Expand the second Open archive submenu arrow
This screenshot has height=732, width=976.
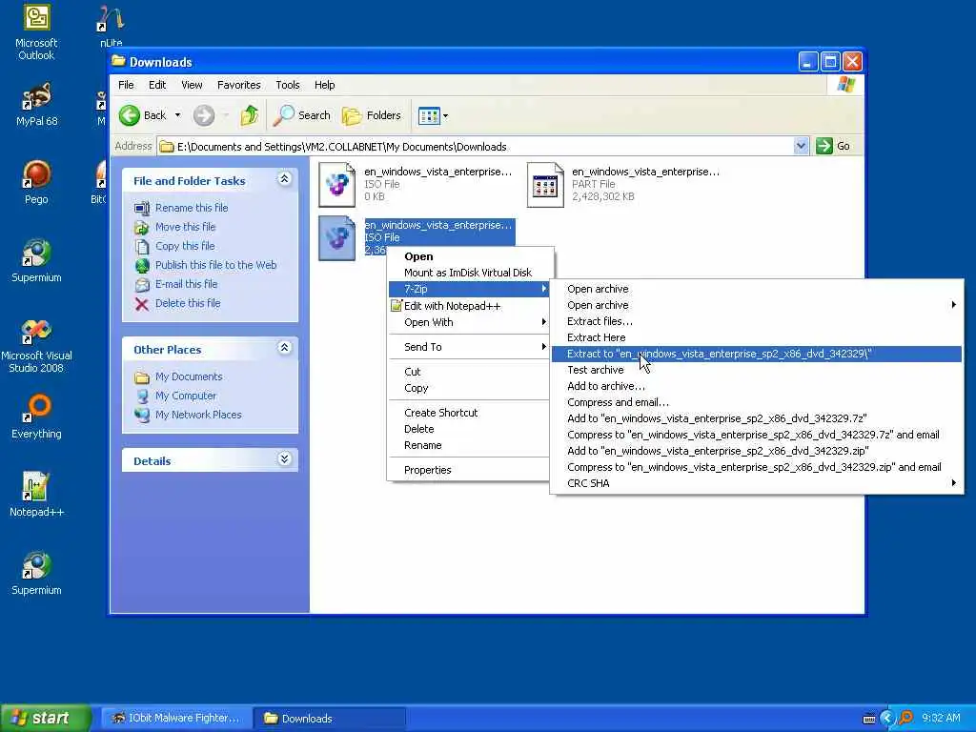pyautogui.click(x=953, y=304)
